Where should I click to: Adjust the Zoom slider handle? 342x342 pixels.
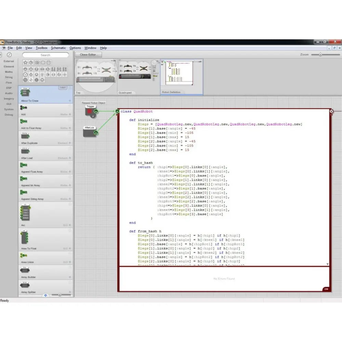[x=320, y=55]
